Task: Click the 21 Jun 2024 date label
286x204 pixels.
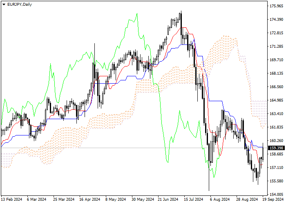Action: pos(168,200)
